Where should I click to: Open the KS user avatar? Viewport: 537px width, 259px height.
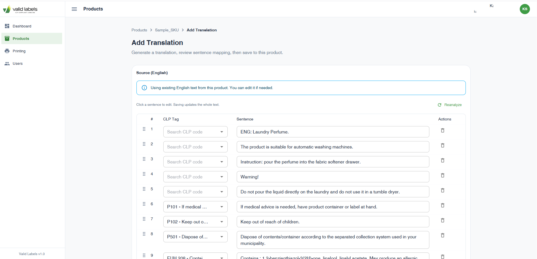(x=525, y=9)
